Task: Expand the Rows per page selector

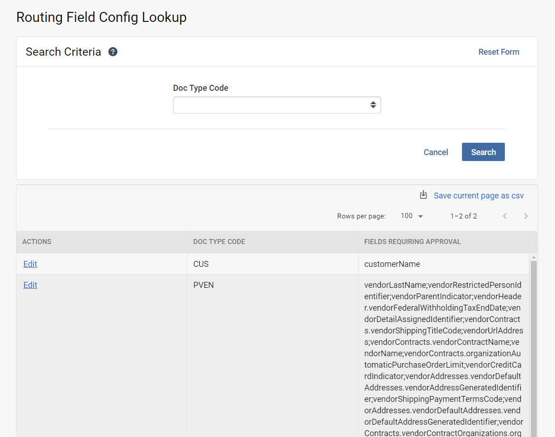Action: pyautogui.click(x=412, y=216)
